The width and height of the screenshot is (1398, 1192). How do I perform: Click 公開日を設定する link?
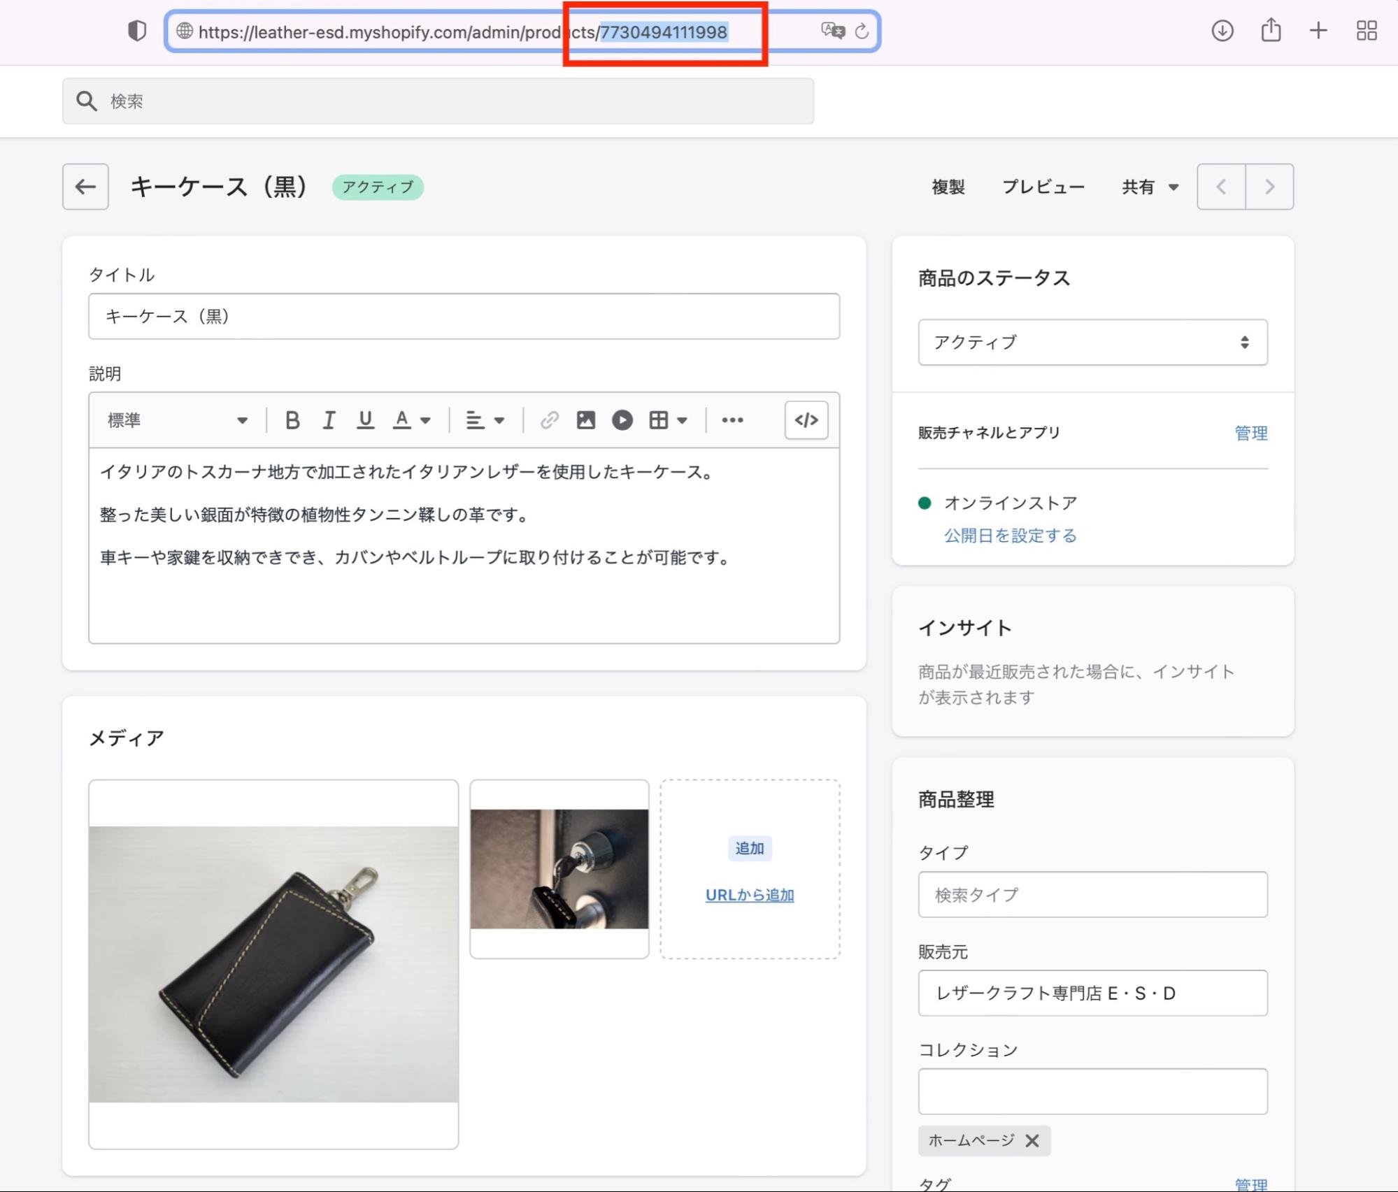pyautogui.click(x=1009, y=534)
